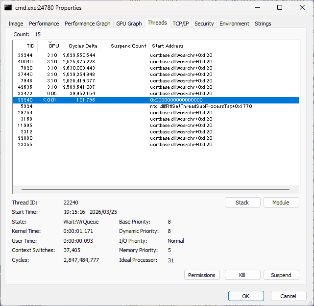
Task: Kill the selected thread
Action: pyautogui.click(x=242, y=275)
